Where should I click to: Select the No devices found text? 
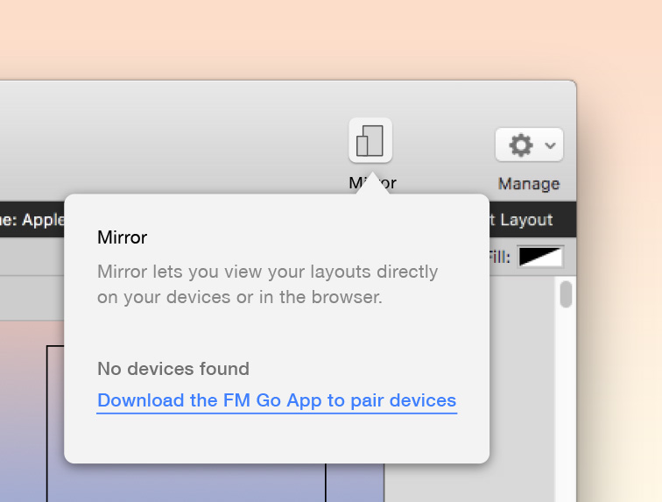[173, 369]
